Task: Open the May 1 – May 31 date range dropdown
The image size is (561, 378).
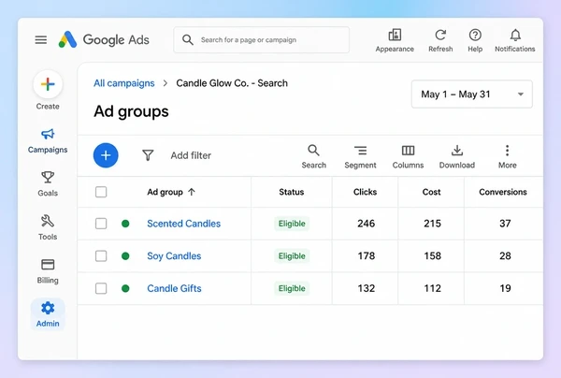Action: click(x=472, y=94)
